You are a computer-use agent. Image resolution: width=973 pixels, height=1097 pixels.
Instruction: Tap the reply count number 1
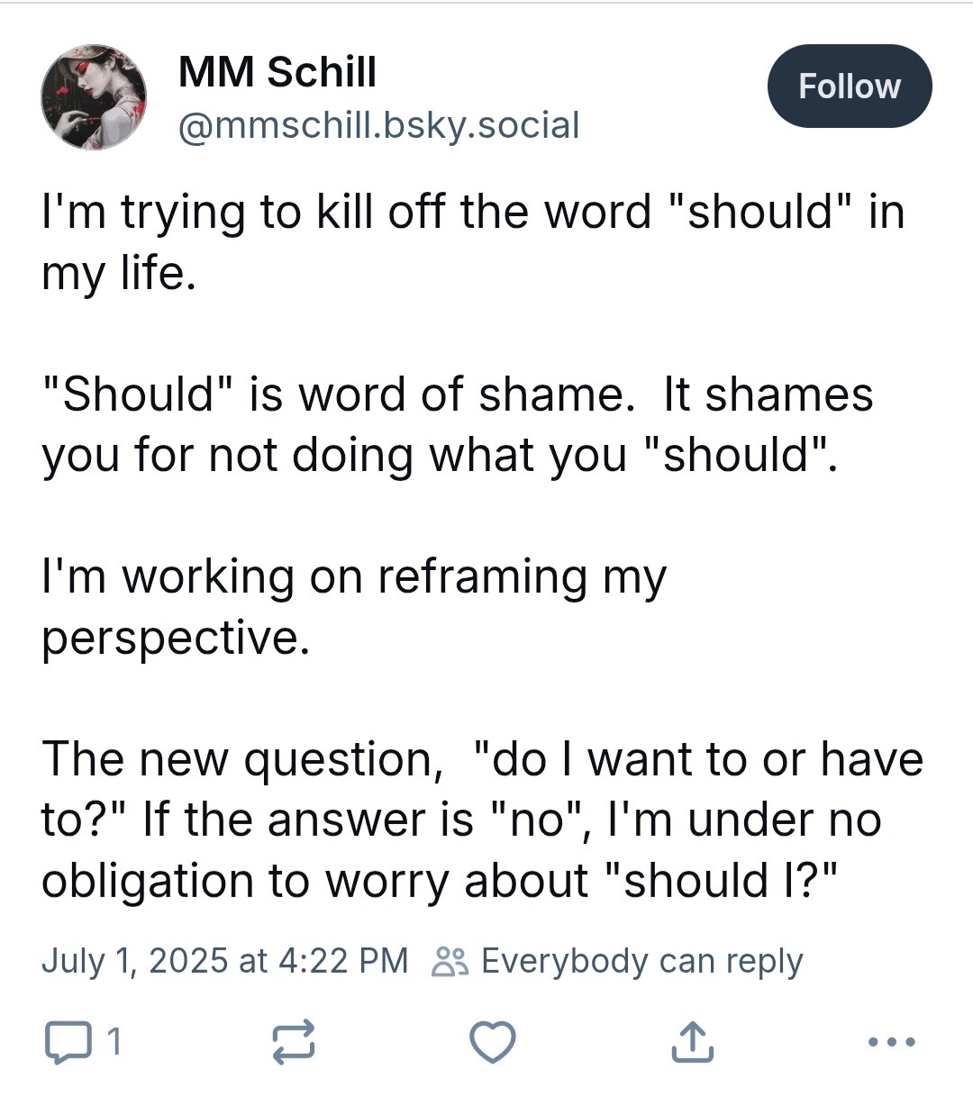click(113, 1043)
